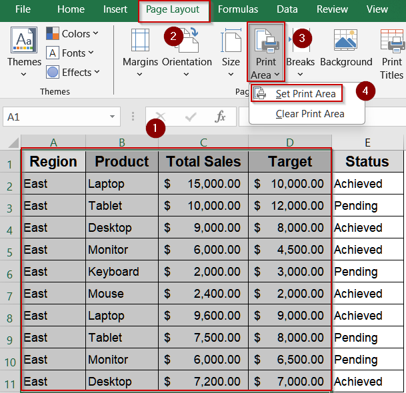
Task: Click the Set Print Area menu icon
Action: (260, 93)
